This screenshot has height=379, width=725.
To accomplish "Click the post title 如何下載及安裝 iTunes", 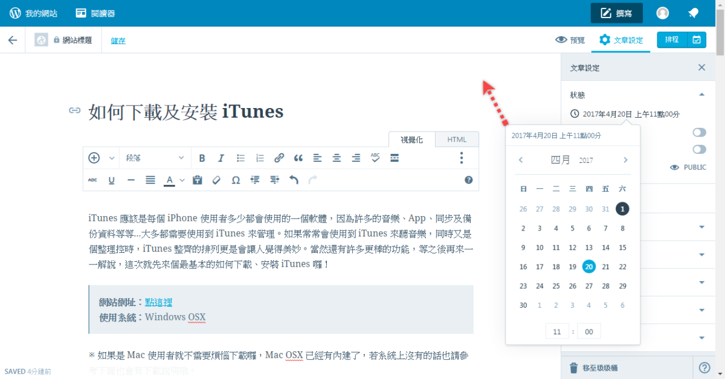I will (x=185, y=111).
